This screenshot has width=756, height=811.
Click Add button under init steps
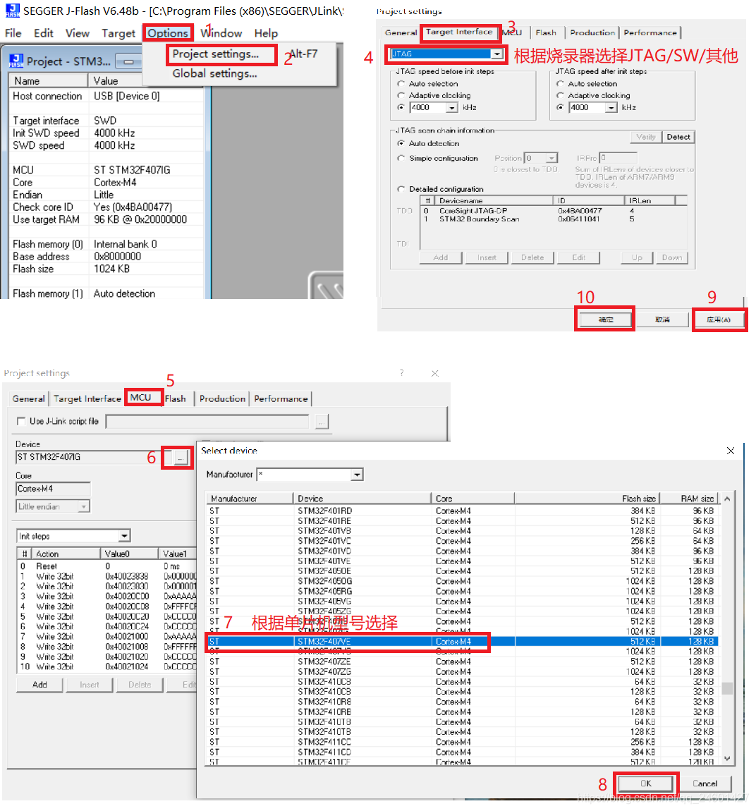(39, 685)
